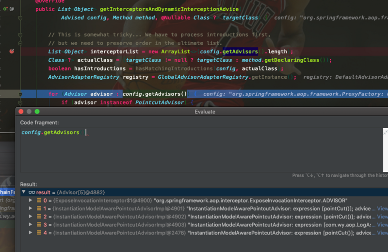Image resolution: width=388 pixels, height=252 pixels.
Task: Click the Evaluate dialog title bar
Action: pos(205,112)
